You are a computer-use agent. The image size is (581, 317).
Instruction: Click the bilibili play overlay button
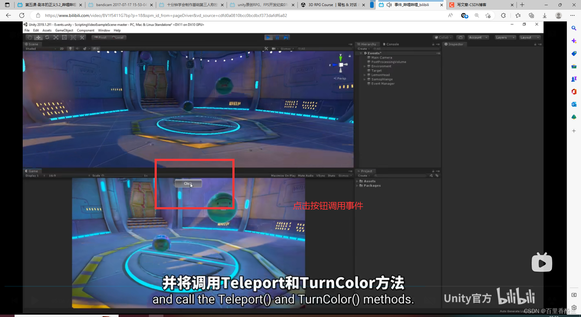pyautogui.click(x=542, y=263)
